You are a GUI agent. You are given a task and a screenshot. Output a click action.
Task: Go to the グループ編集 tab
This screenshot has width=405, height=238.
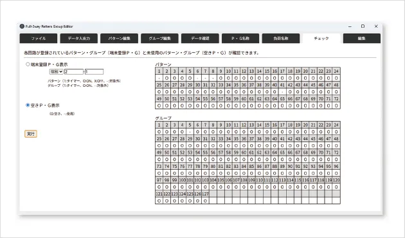159,38
